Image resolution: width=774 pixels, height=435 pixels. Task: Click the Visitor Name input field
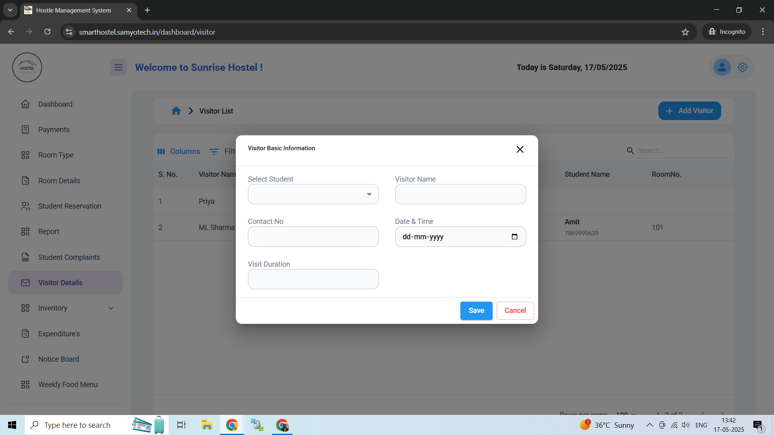460,194
